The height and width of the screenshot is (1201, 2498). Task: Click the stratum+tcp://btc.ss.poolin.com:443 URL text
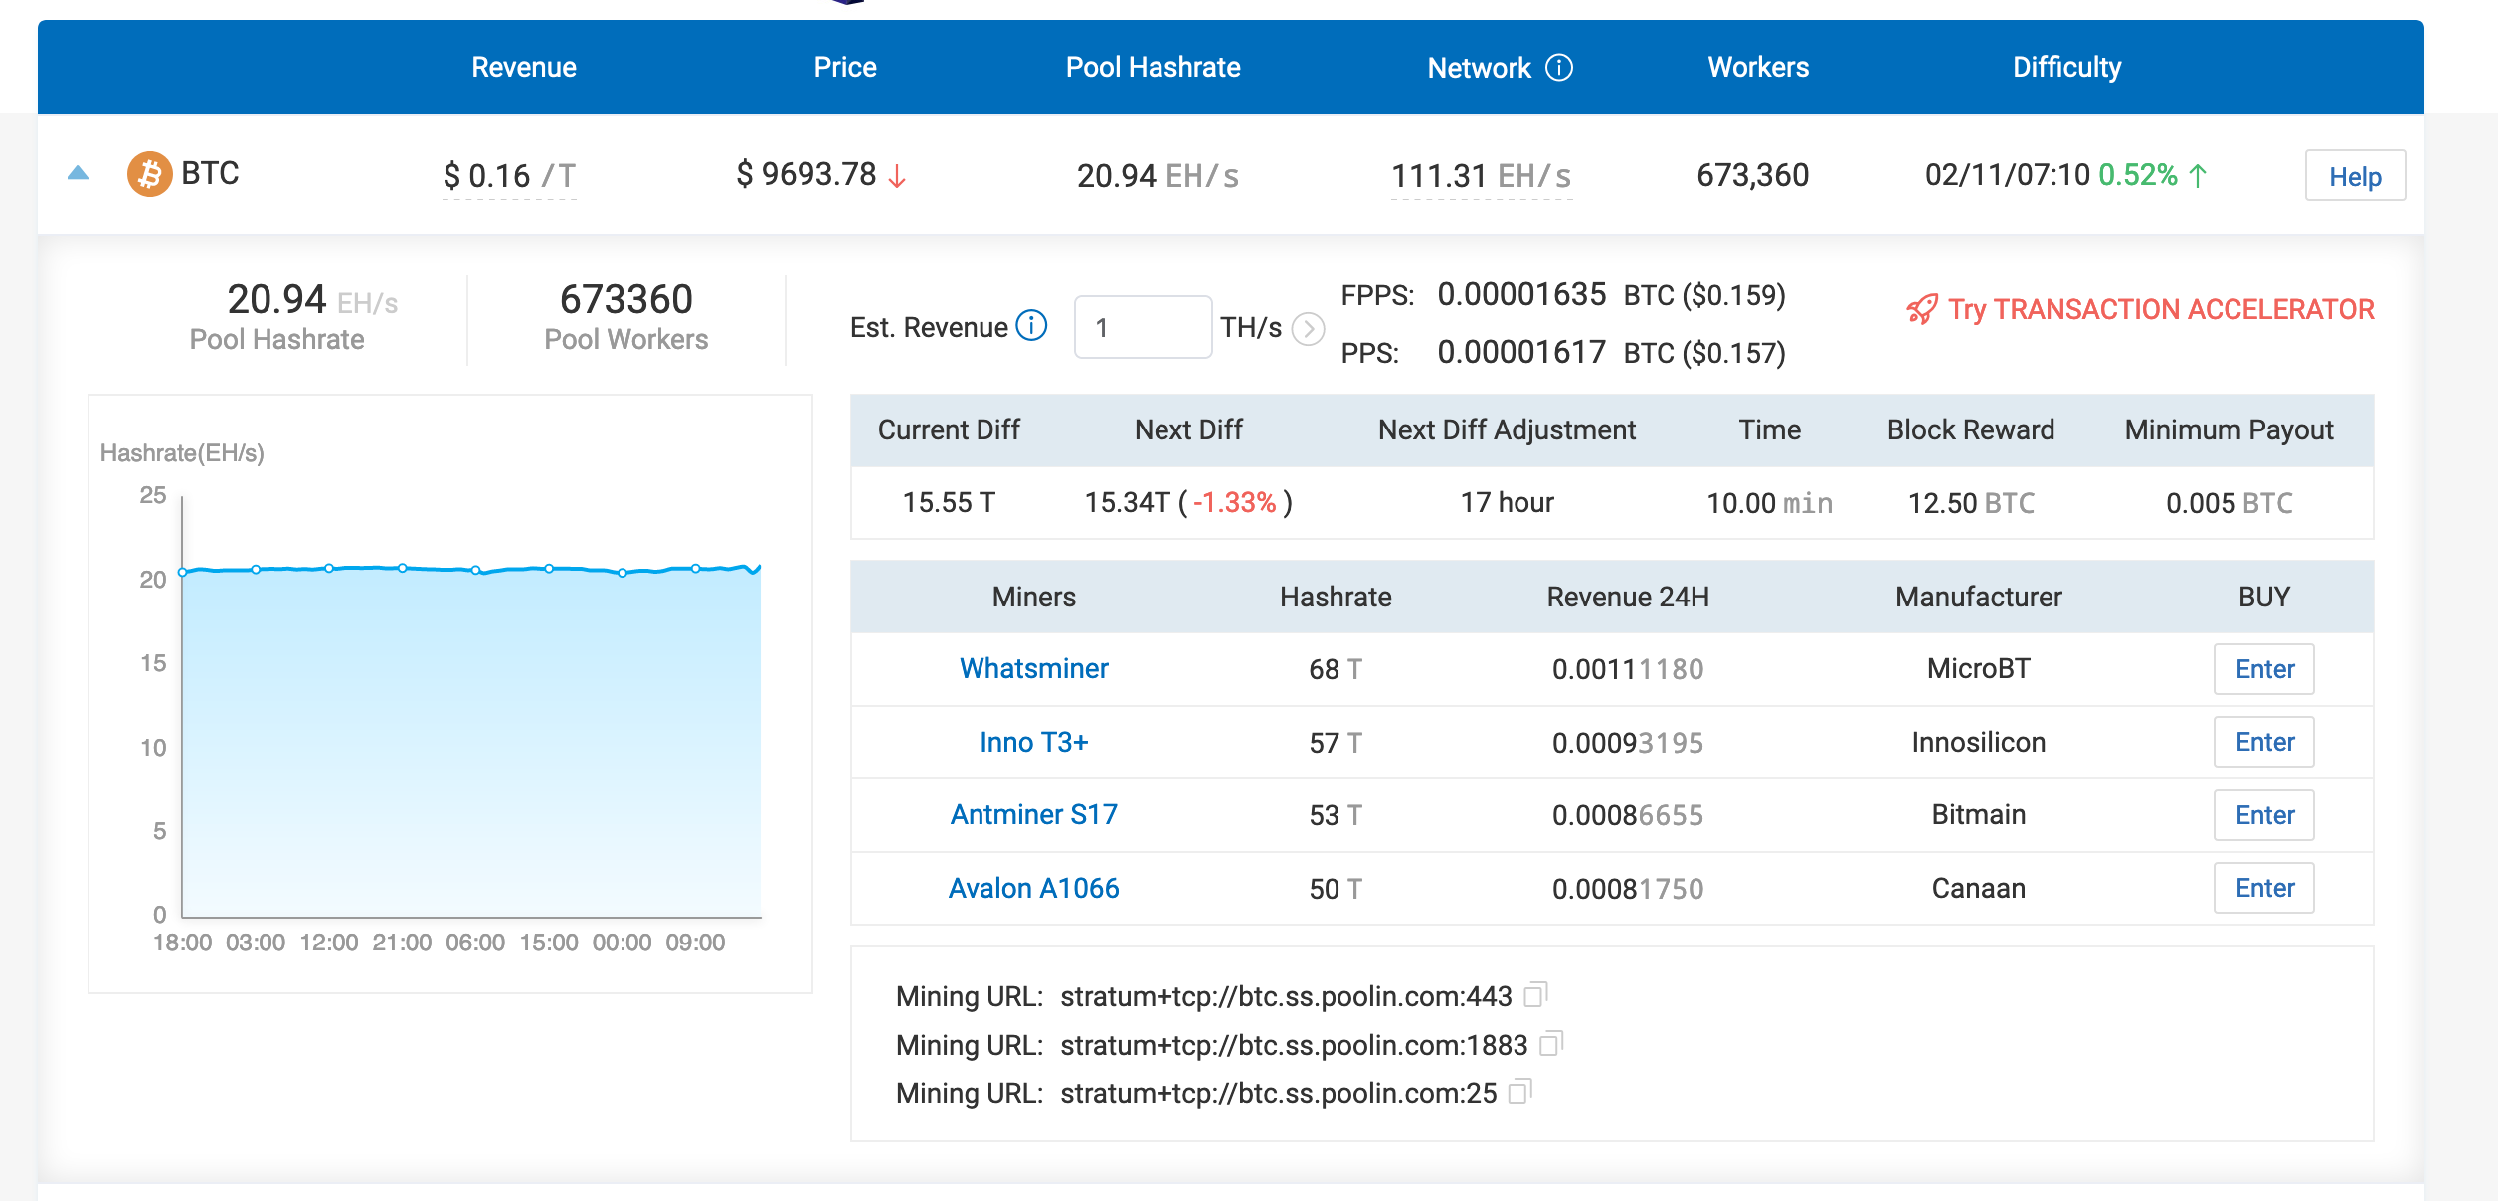point(1286,996)
